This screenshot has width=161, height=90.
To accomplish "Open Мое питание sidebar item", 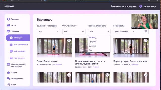I will click(19, 58).
